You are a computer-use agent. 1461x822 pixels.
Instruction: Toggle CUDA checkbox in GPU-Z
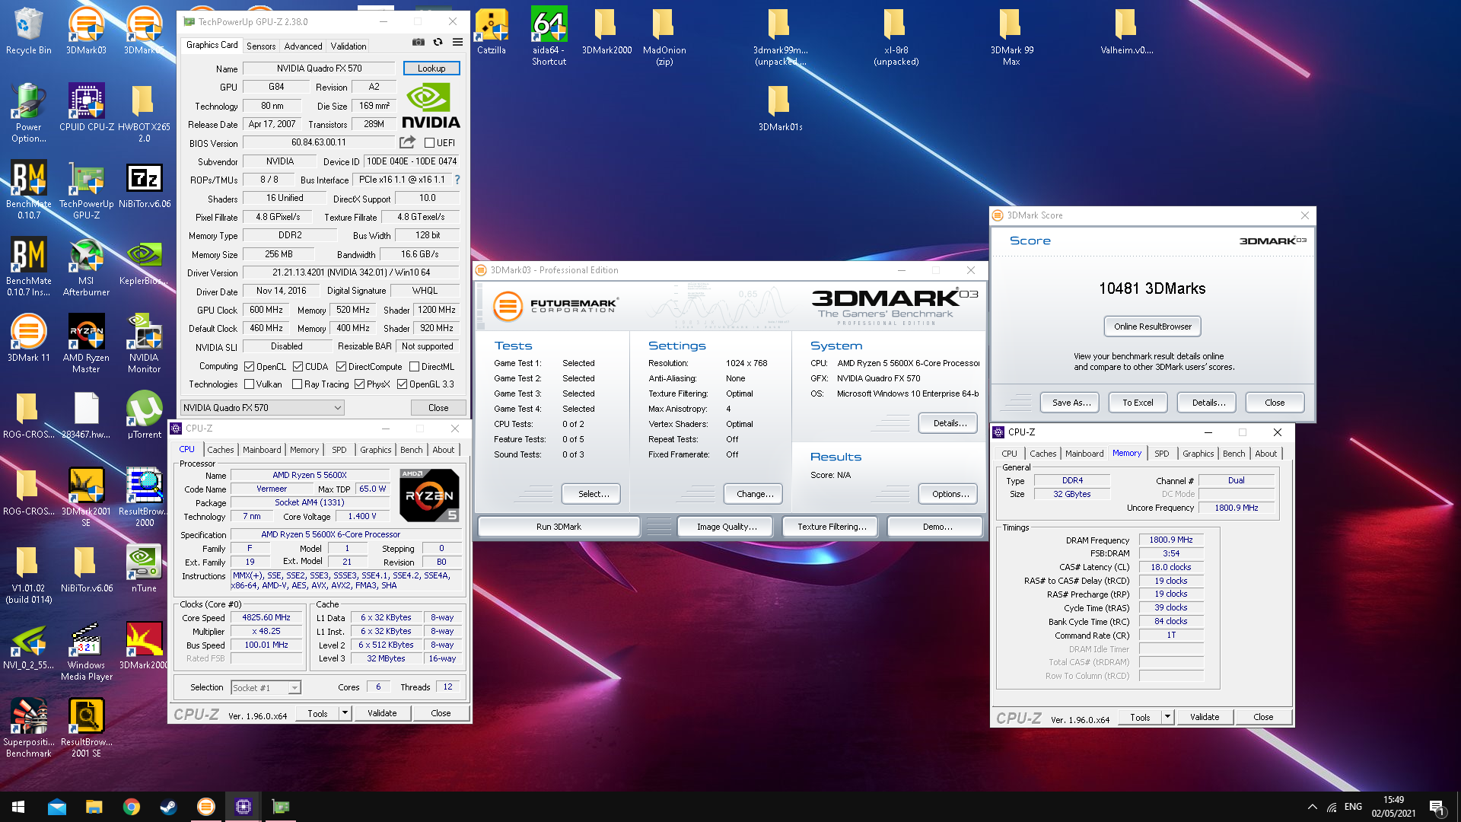(298, 367)
